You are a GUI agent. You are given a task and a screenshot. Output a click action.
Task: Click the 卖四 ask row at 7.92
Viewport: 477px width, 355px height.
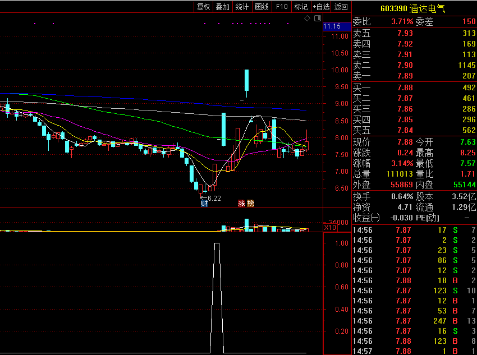pyautogui.click(x=414, y=44)
